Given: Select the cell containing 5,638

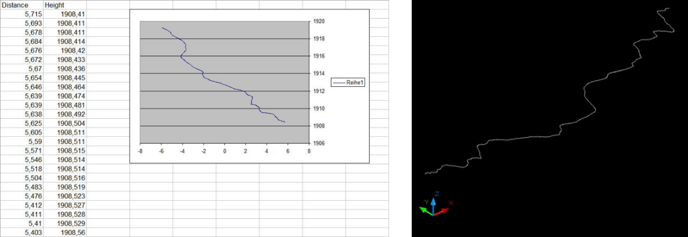Looking at the screenshot, I should click(x=22, y=114).
